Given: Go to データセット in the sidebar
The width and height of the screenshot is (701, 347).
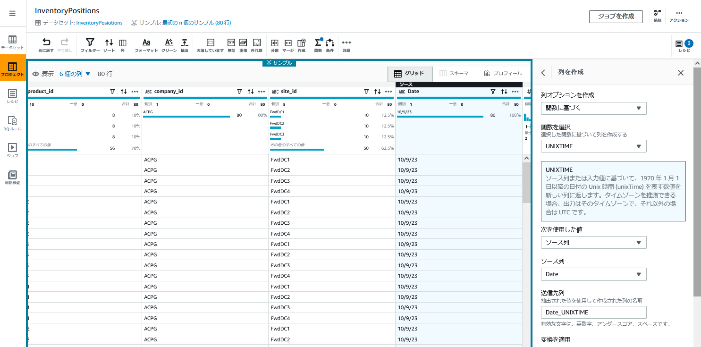Looking at the screenshot, I should [13, 43].
